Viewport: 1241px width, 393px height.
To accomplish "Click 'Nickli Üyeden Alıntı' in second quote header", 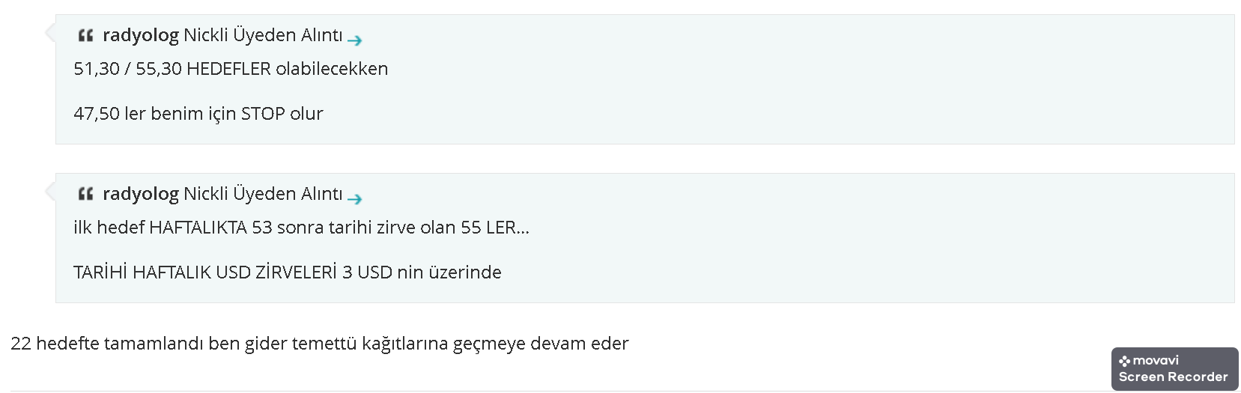I will [x=263, y=194].
